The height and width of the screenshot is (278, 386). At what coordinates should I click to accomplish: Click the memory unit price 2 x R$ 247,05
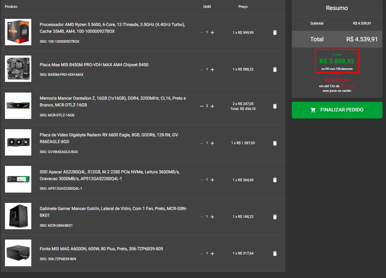click(x=243, y=104)
